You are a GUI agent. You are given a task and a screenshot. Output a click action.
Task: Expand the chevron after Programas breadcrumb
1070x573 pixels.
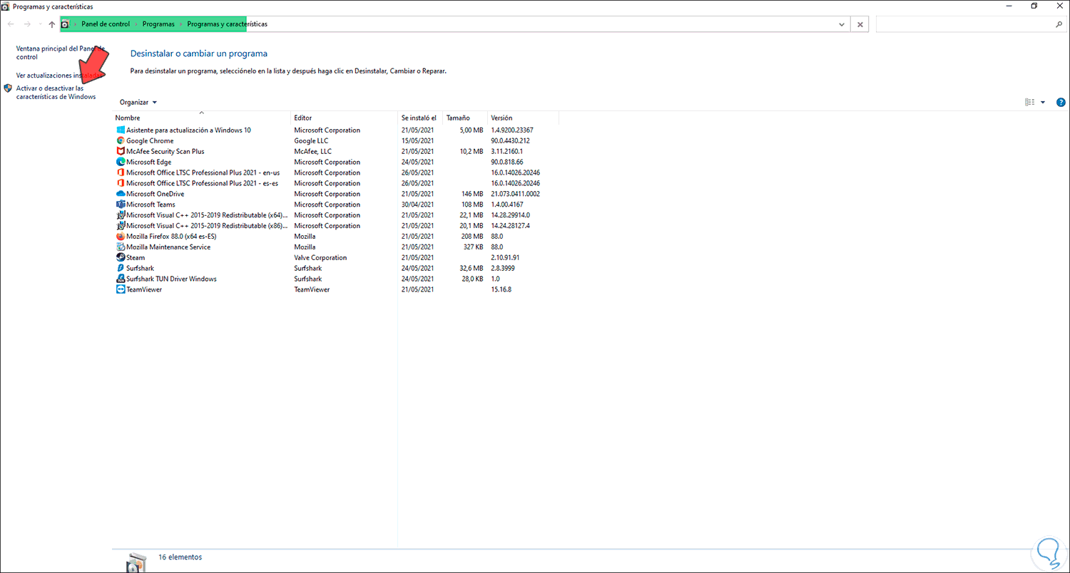click(181, 24)
